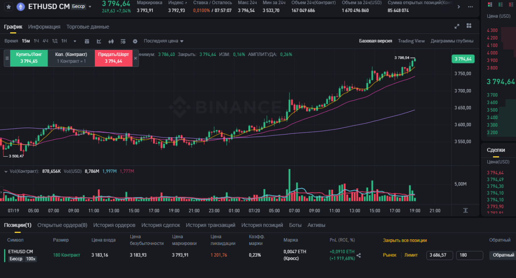This screenshot has width=516, height=278.
Task: Open the Позиции(1) tab
Action: point(18,225)
